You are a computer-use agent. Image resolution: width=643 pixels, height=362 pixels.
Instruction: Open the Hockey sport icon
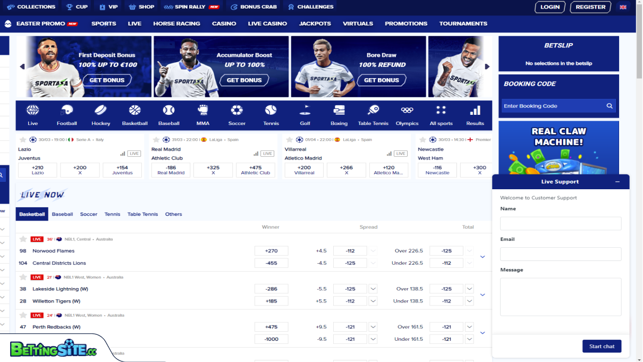pyautogui.click(x=101, y=110)
